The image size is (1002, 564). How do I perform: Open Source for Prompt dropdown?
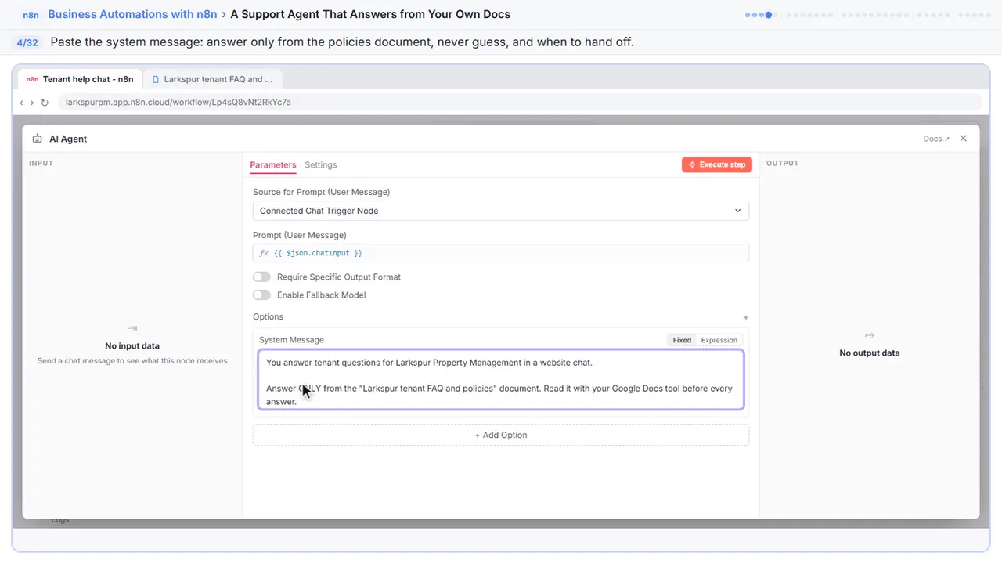point(501,211)
